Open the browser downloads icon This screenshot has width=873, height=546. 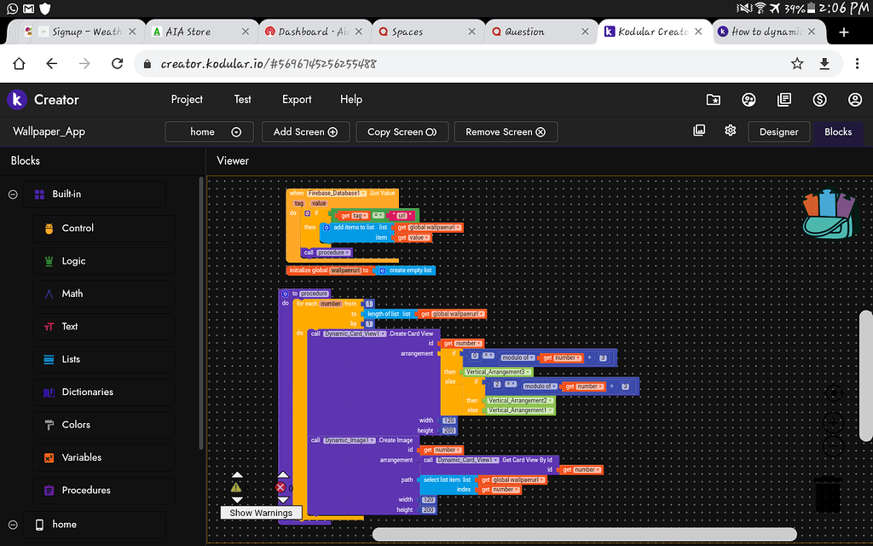point(824,63)
